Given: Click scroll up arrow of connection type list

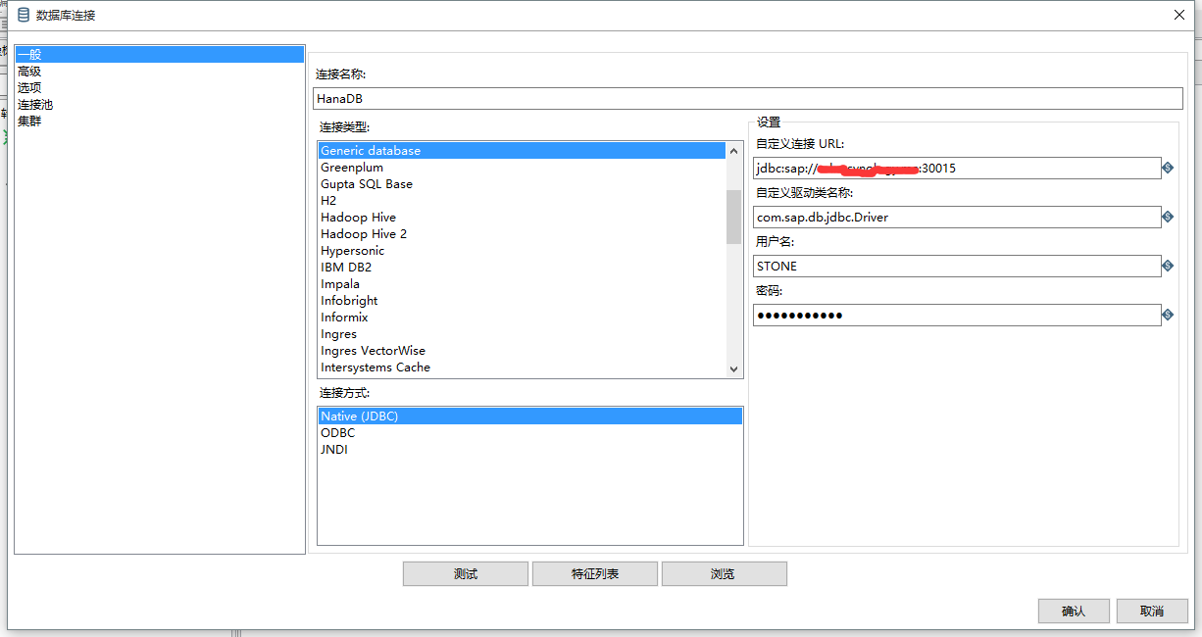Looking at the screenshot, I should (733, 150).
